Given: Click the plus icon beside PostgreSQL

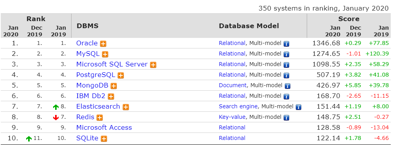Looking at the screenshot, I should (x=121, y=75).
